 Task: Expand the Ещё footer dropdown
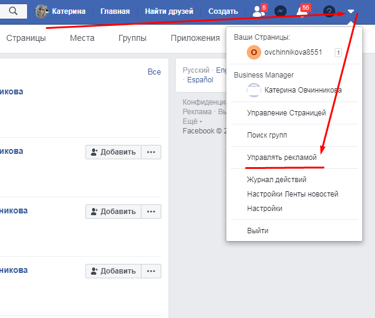pyautogui.click(x=192, y=121)
